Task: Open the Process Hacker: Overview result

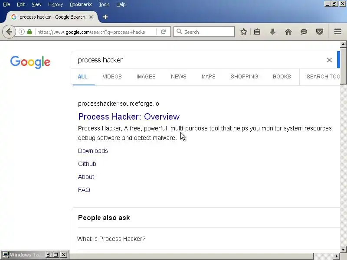Action: (129, 117)
